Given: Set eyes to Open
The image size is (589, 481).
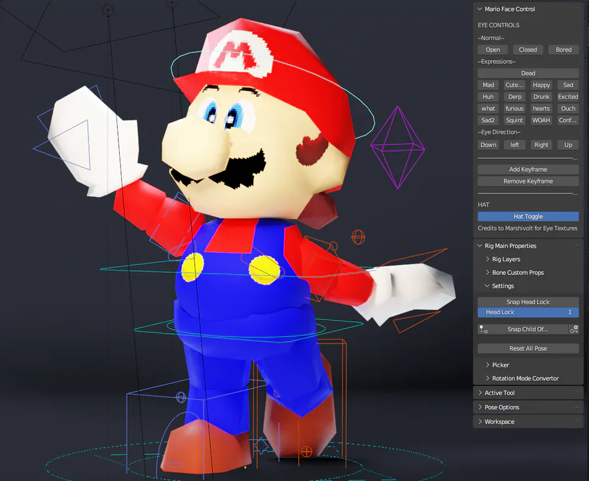Looking at the screenshot, I should (492, 50).
